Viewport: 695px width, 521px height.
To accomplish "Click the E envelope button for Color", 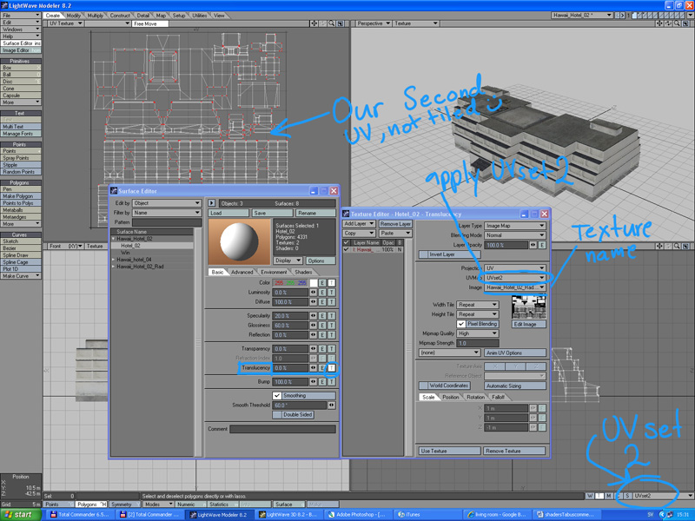I will (x=322, y=283).
